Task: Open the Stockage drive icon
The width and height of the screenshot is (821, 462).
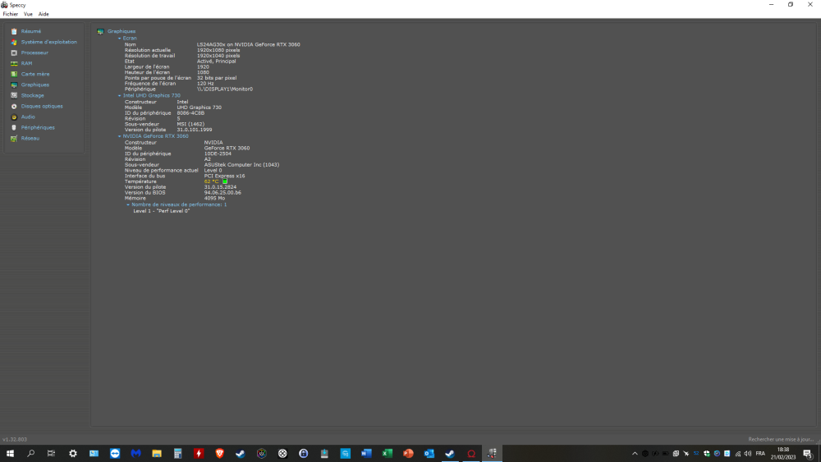Action: click(x=14, y=96)
